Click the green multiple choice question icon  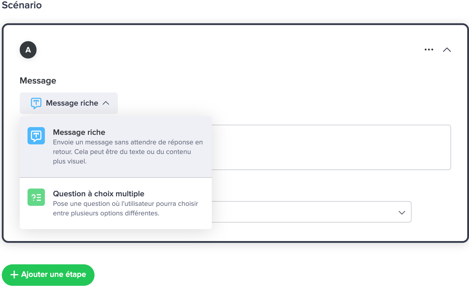click(36, 197)
